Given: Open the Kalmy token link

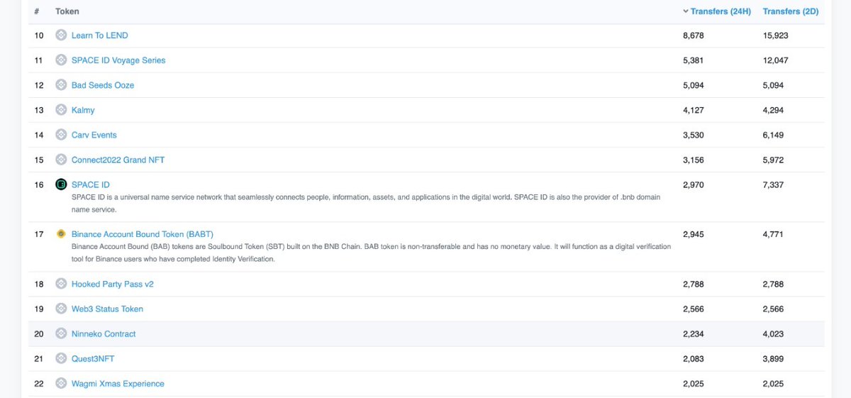Looking at the screenshot, I should (x=83, y=110).
